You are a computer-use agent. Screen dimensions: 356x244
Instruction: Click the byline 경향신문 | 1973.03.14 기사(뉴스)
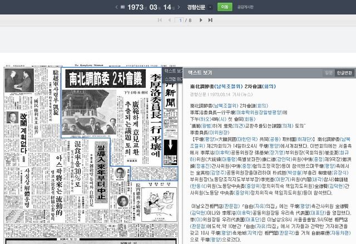221,94
